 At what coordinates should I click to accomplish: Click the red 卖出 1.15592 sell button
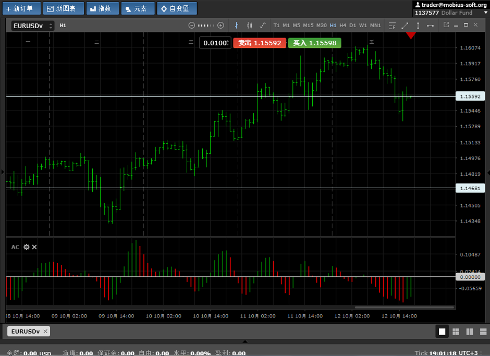coord(260,43)
